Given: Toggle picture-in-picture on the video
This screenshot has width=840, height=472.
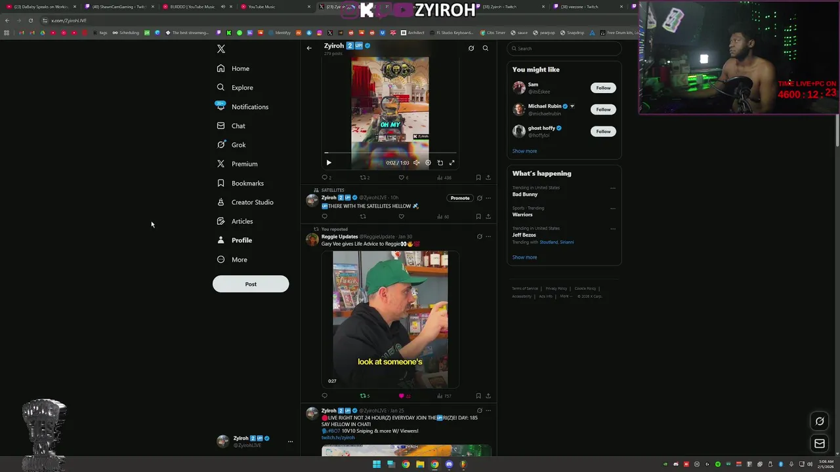Looking at the screenshot, I should (440, 163).
